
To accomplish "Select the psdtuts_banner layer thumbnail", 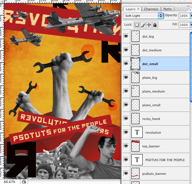I will pos(135,173).
